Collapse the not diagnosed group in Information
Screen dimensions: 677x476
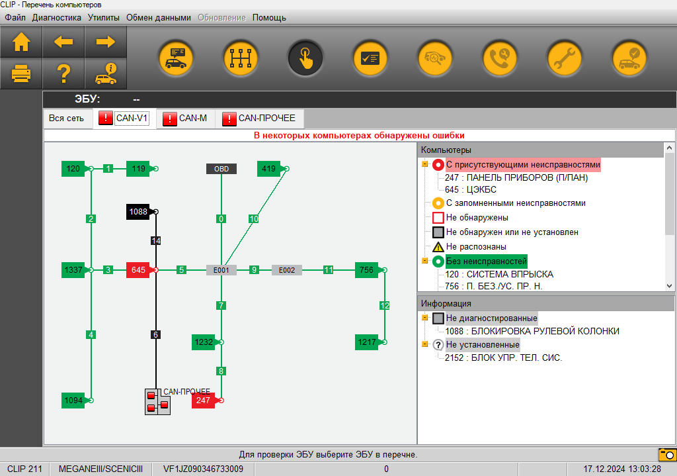coord(425,318)
